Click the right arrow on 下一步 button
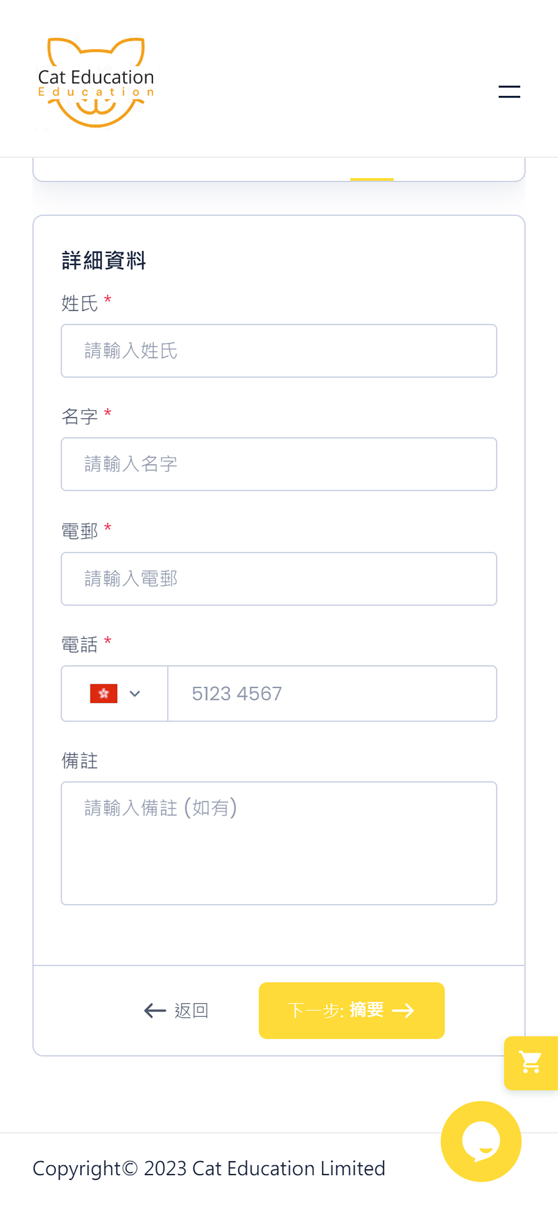 [403, 1010]
